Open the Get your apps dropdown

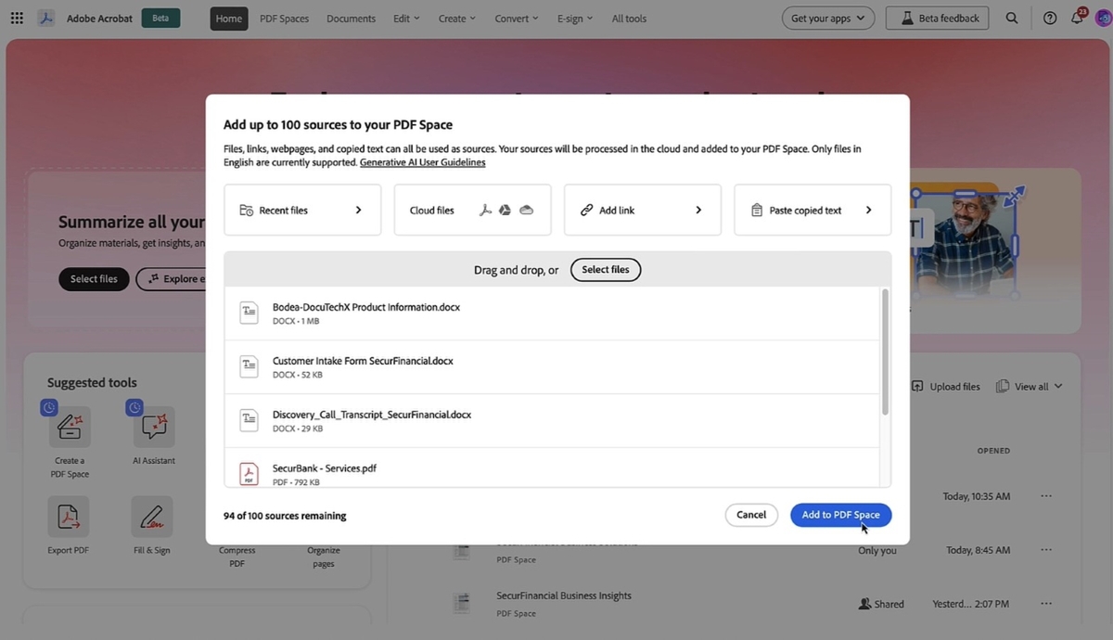[x=828, y=19]
